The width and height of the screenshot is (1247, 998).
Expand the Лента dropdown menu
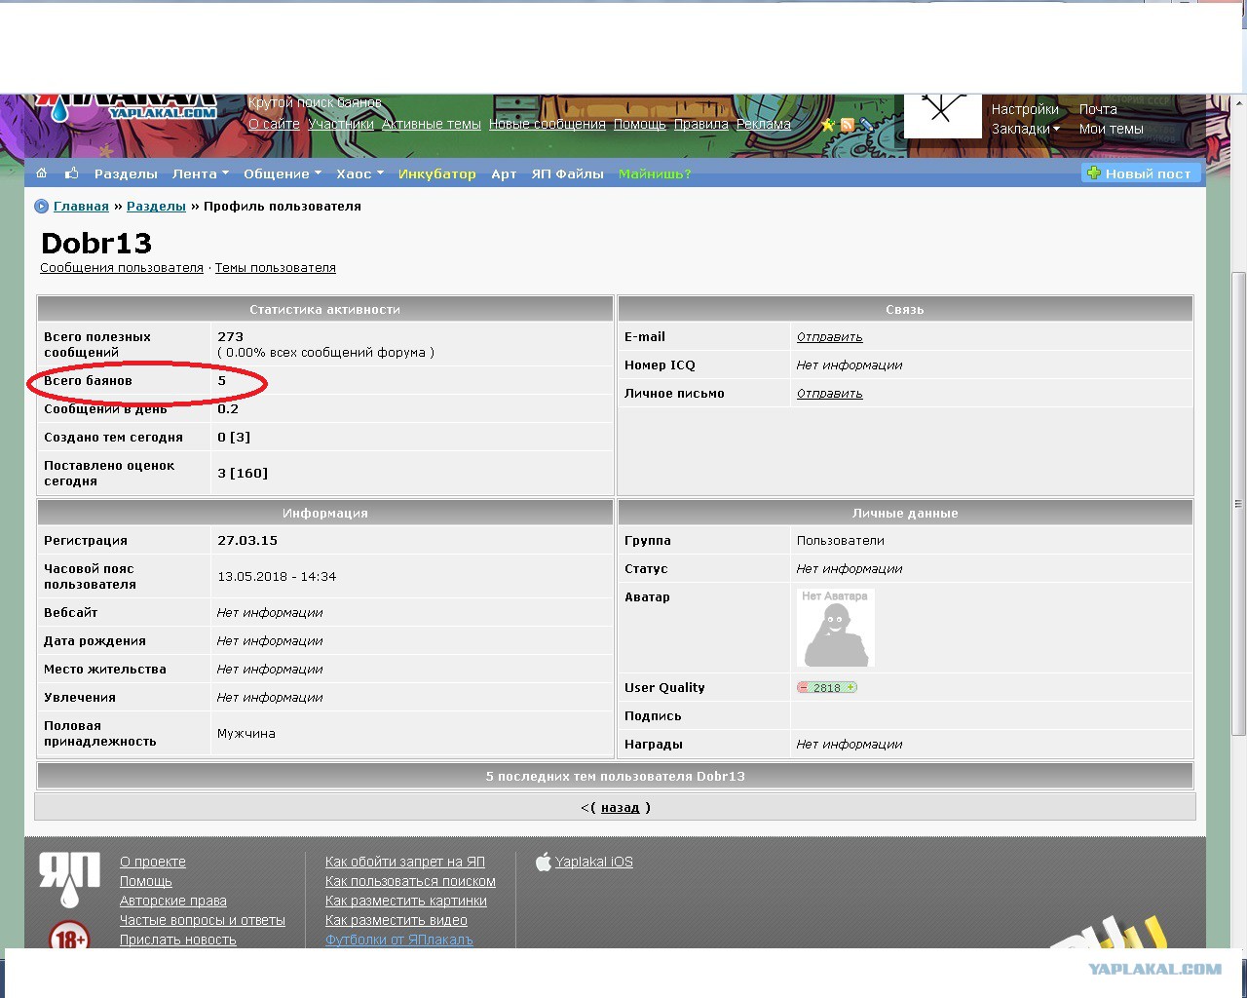(x=201, y=173)
